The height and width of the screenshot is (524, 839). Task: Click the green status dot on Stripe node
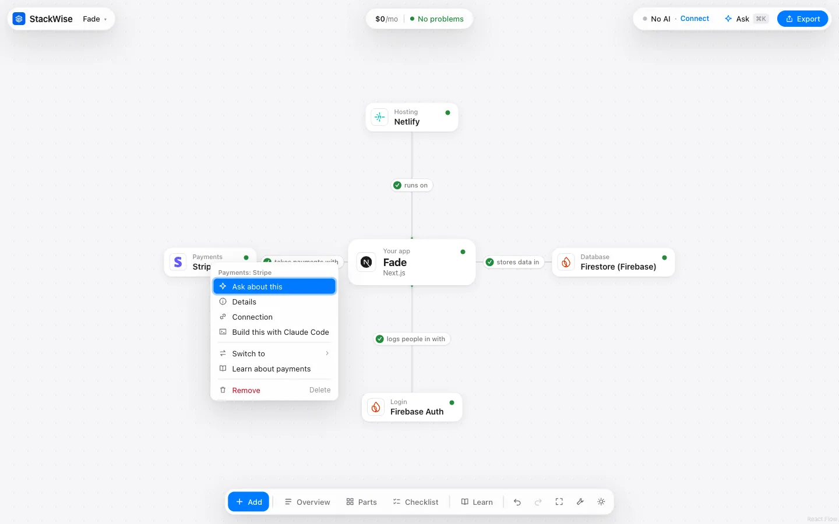click(246, 257)
